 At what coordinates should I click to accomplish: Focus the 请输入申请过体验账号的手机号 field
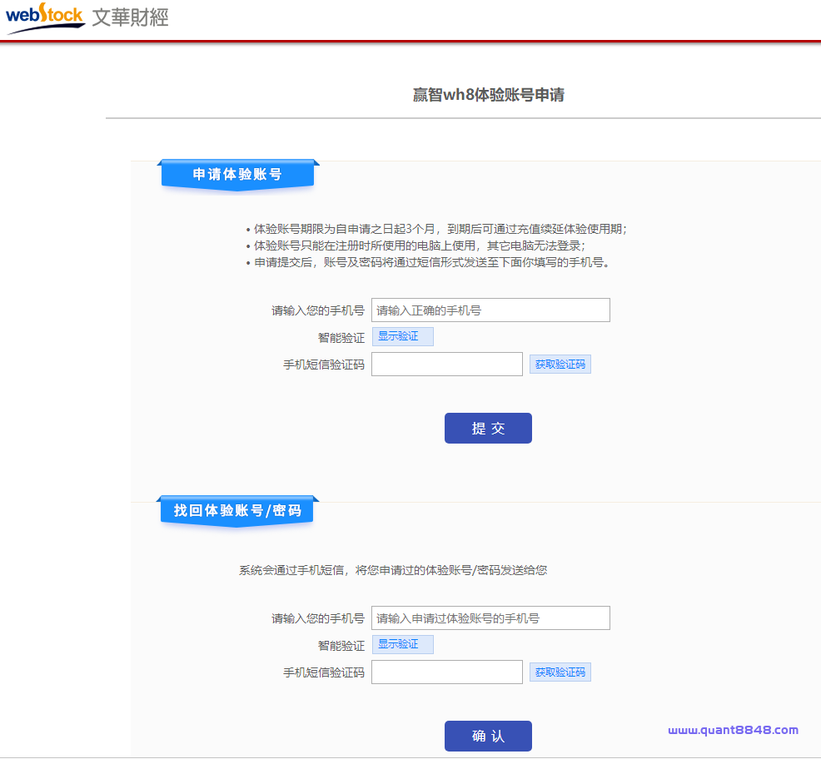[490, 618]
